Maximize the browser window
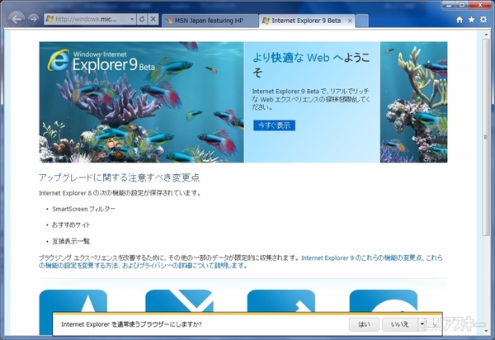Image resolution: width=495 pixels, height=340 pixels. pyautogui.click(x=461, y=4)
